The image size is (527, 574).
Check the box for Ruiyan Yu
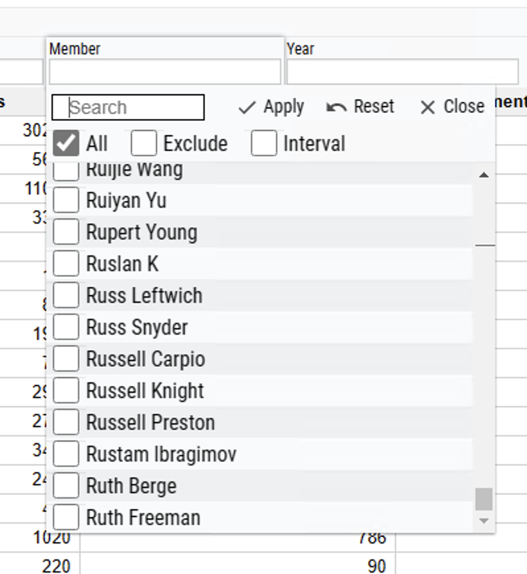pos(65,200)
